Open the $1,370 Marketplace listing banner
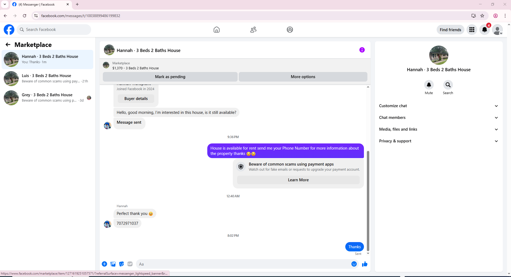511x277 pixels. coord(235,66)
